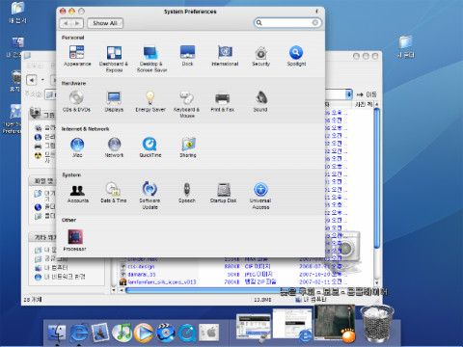Image resolution: width=463 pixels, height=347 pixels.
Task: Open the Apple logo icon in the dock
Action: 209,333
